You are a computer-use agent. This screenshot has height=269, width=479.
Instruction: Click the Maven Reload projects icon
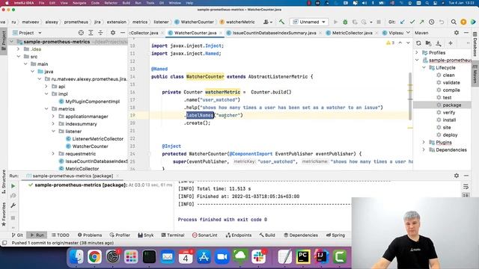click(x=418, y=43)
